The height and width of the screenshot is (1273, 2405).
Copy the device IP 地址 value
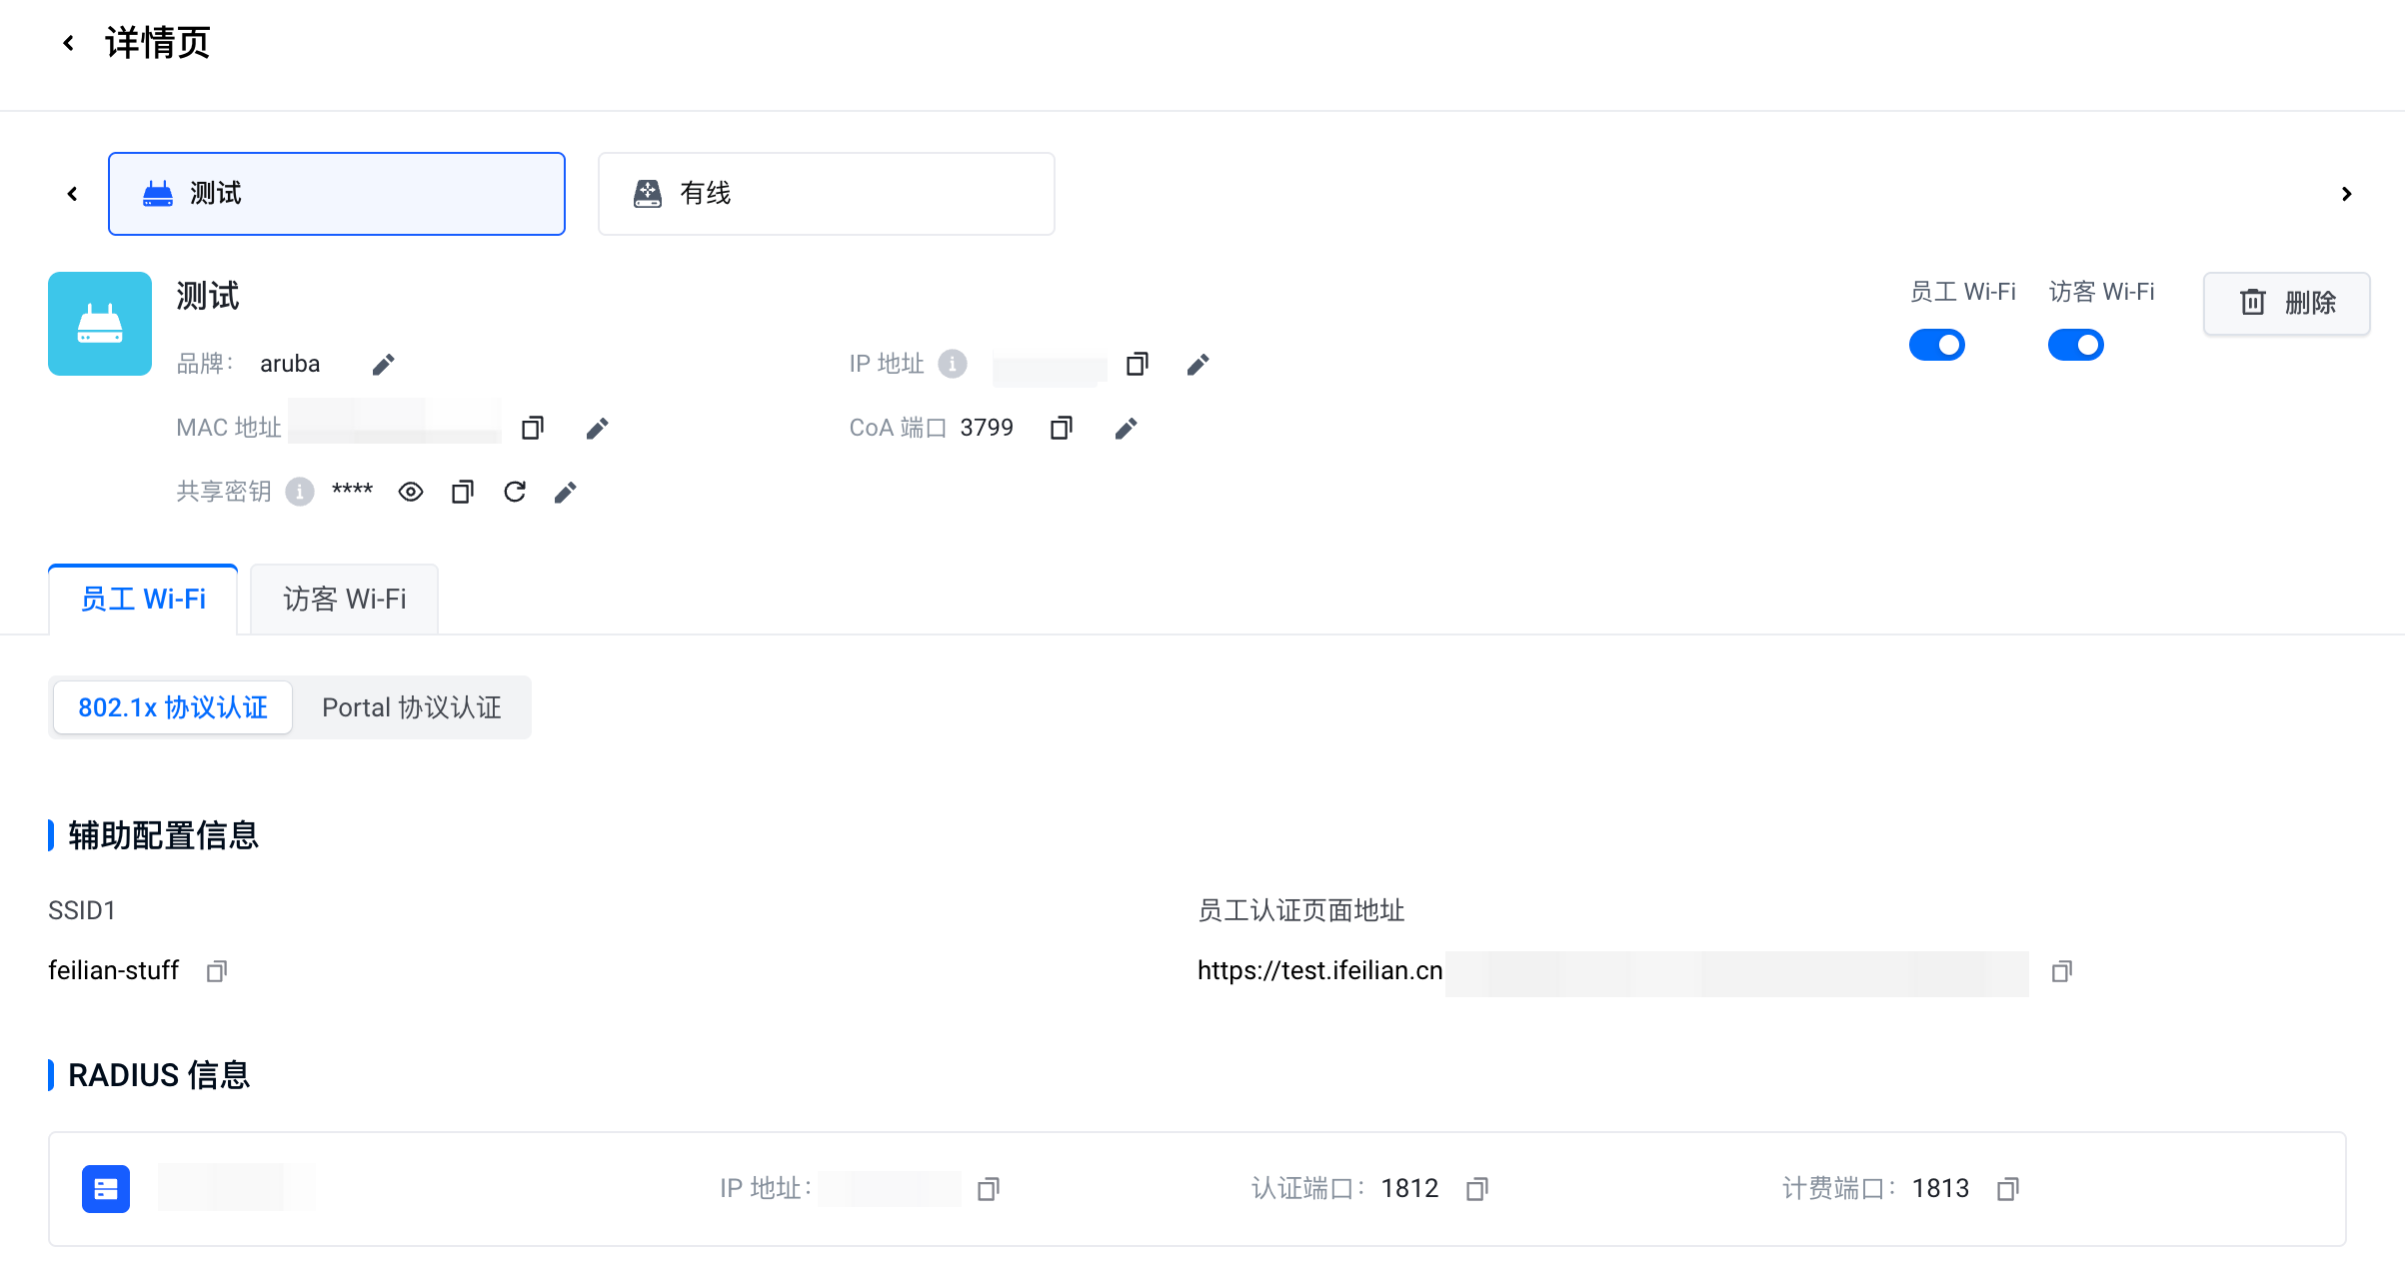1138,364
